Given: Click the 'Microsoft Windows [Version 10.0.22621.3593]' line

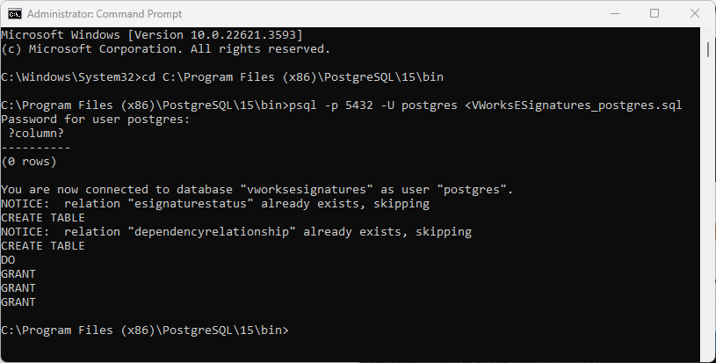Looking at the screenshot, I should [x=152, y=35].
